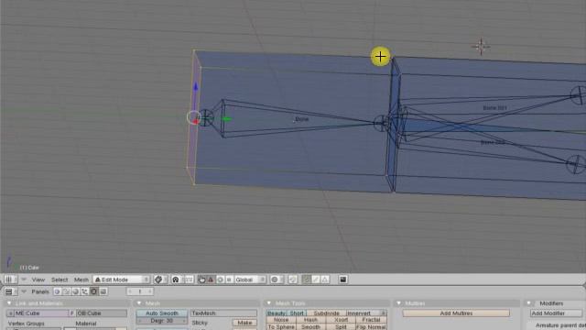Viewport: 586px width, 330px height.
Task: Open the Buttons window type selector
Action: [x=10, y=291]
